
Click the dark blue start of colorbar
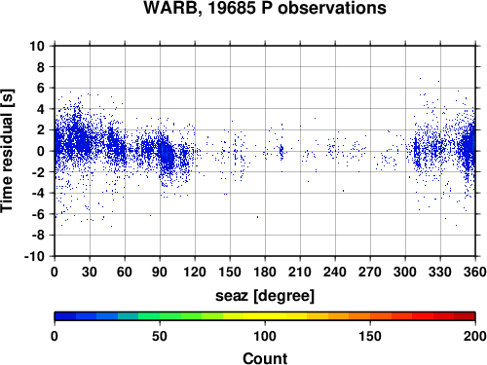[x=65, y=316]
